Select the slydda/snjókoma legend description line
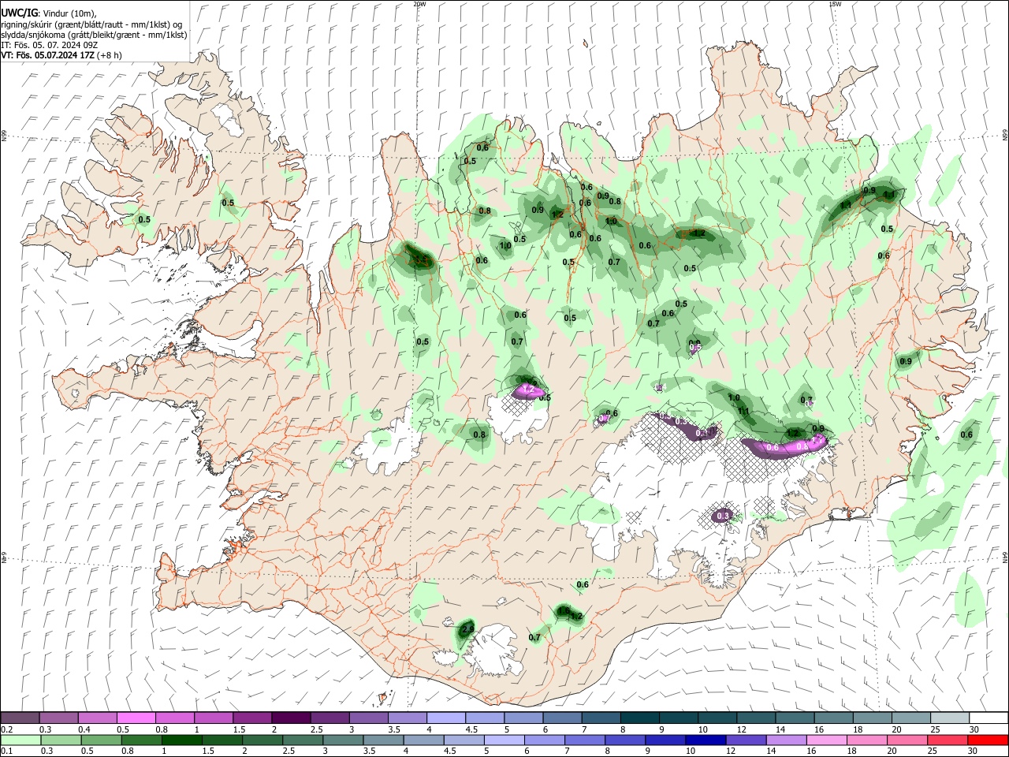Image resolution: width=1009 pixels, height=757 pixels. 95,35
